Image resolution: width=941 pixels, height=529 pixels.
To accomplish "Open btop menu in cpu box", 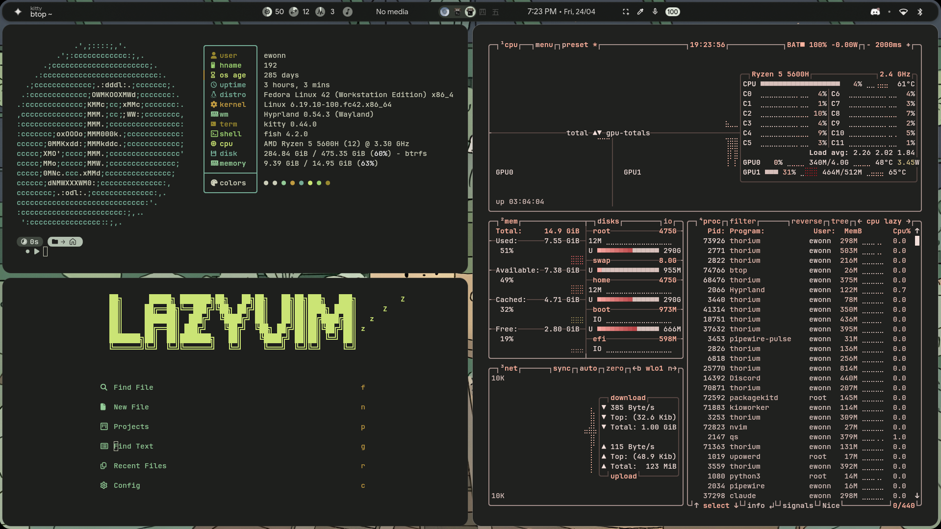I will coord(544,45).
